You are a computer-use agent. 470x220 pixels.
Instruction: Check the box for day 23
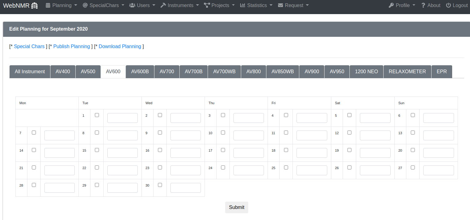[160, 168]
